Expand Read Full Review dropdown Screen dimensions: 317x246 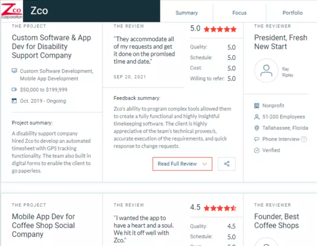point(182,164)
